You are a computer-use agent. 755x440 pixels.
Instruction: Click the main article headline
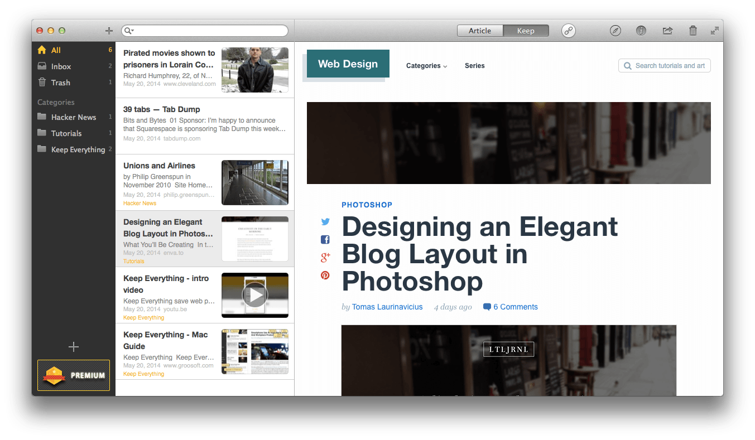pyautogui.click(x=480, y=254)
